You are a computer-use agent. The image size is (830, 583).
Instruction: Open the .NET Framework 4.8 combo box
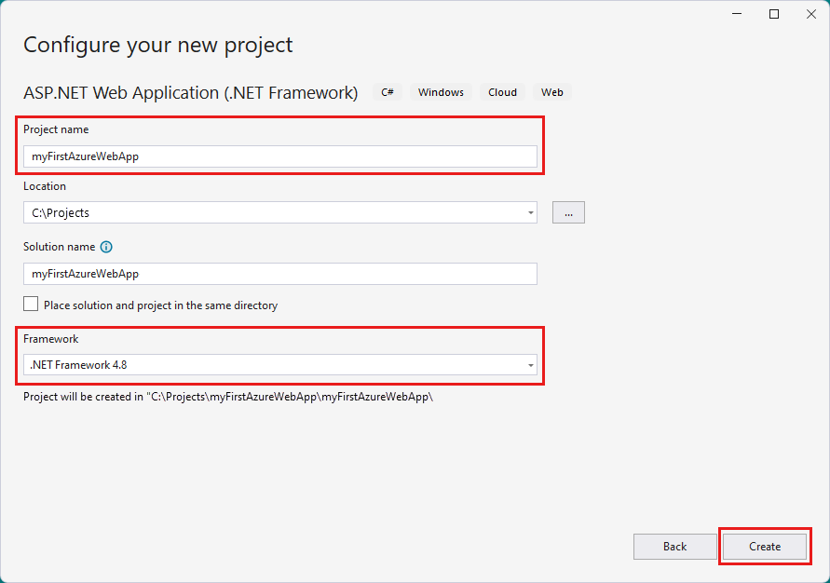click(x=279, y=365)
